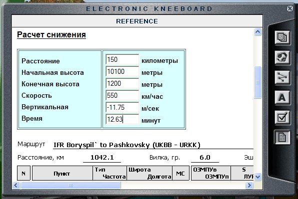Click the 'километры' unit label

[x=159, y=61]
